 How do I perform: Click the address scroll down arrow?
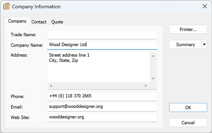pyautogui.click(x=153, y=78)
